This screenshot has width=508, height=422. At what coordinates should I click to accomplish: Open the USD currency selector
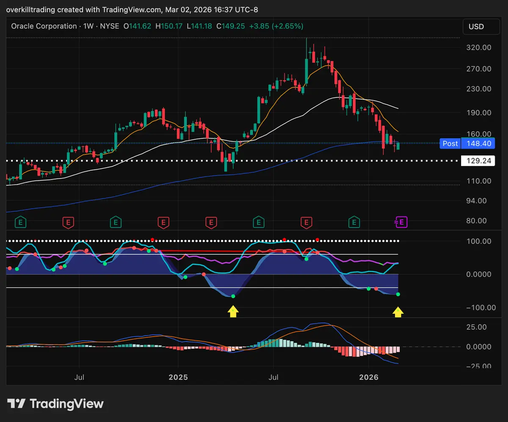[482, 27]
